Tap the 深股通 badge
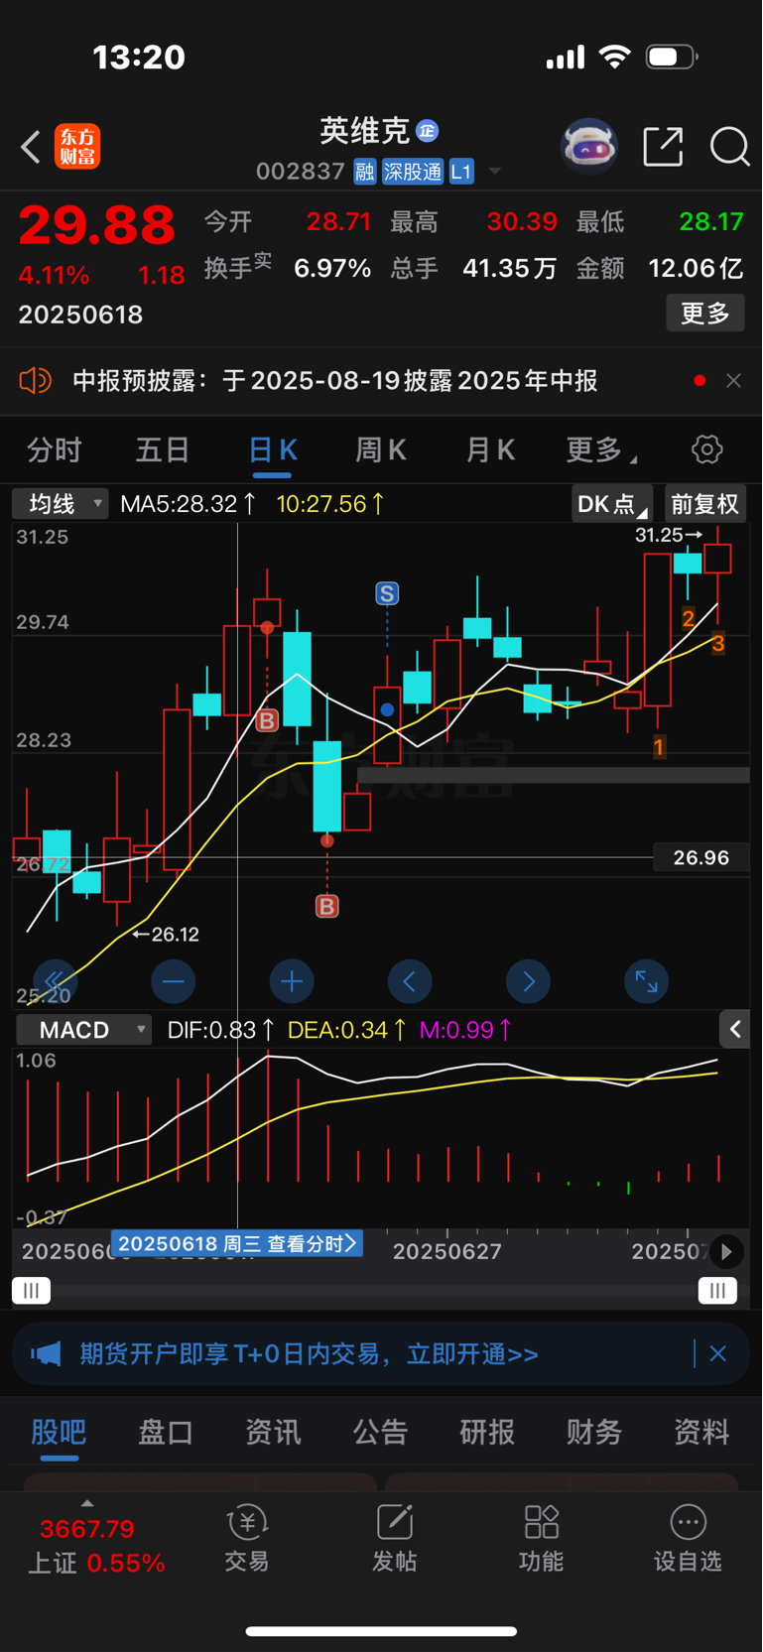The image size is (763, 1652). 413,172
